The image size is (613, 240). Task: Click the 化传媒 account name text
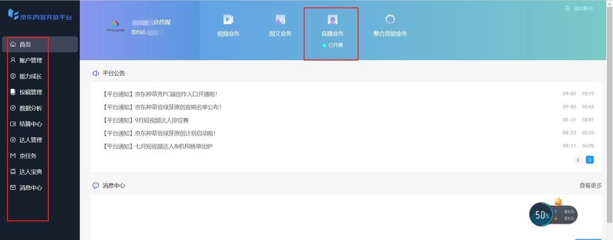pyautogui.click(x=162, y=22)
